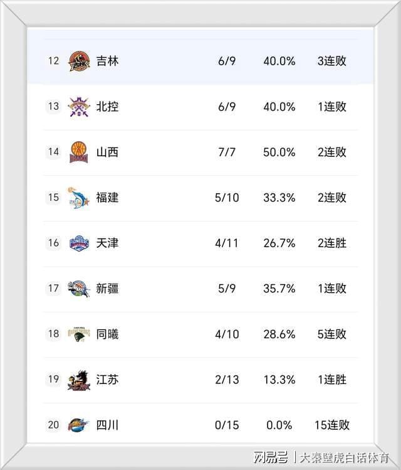This screenshot has height=470, width=401.
Task: Click the 四川 team logo icon
Action: [x=79, y=425]
